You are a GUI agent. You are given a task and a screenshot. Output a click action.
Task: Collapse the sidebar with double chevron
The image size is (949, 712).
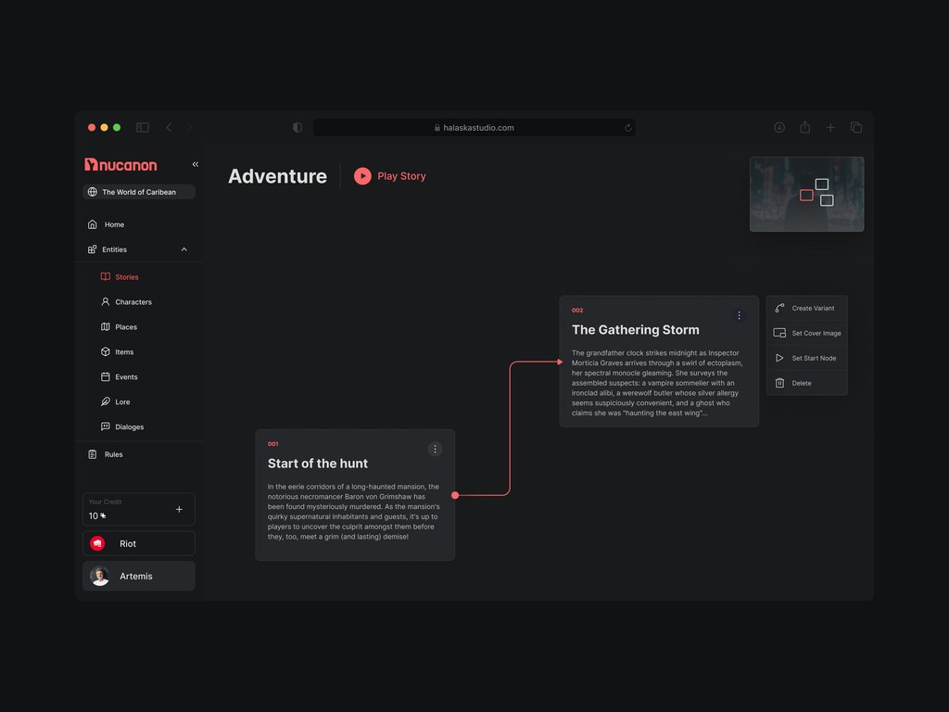pyautogui.click(x=195, y=164)
